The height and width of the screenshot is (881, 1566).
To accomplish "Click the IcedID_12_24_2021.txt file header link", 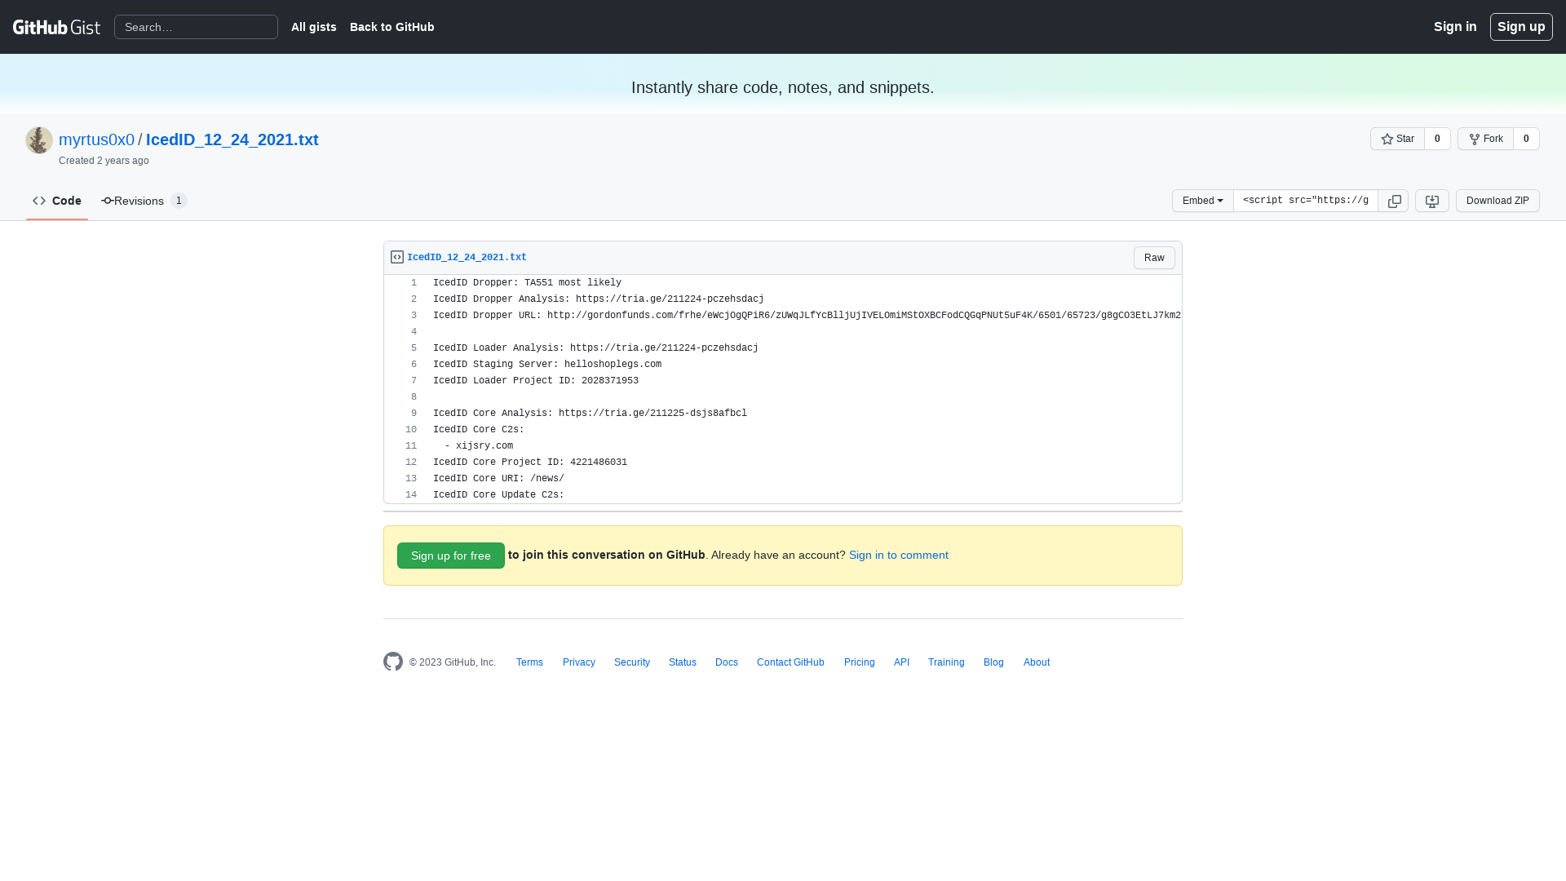I will pyautogui.click(x=467, y=257).
